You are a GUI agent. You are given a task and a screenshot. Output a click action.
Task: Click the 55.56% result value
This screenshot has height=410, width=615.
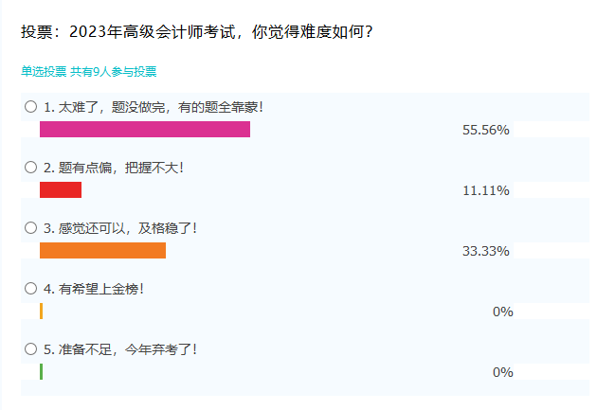click(486, 130)
